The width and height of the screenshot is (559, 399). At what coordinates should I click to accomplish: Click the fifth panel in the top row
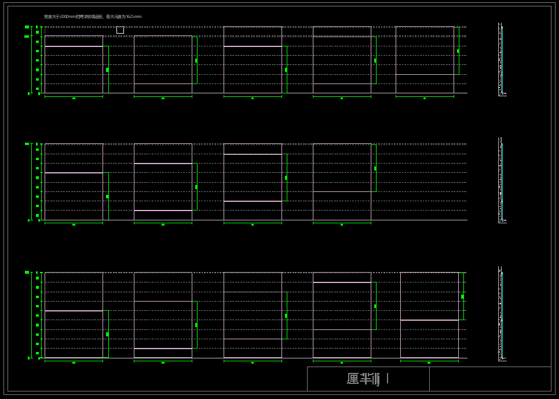[x=425, y=59]
